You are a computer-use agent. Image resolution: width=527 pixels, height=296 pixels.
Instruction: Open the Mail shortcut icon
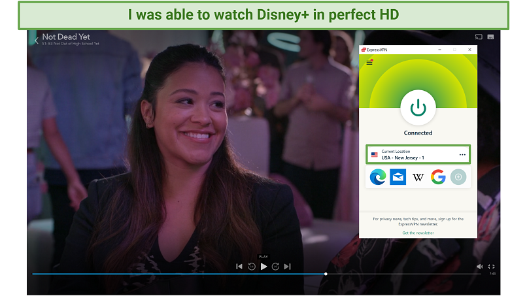coord(398,176)
